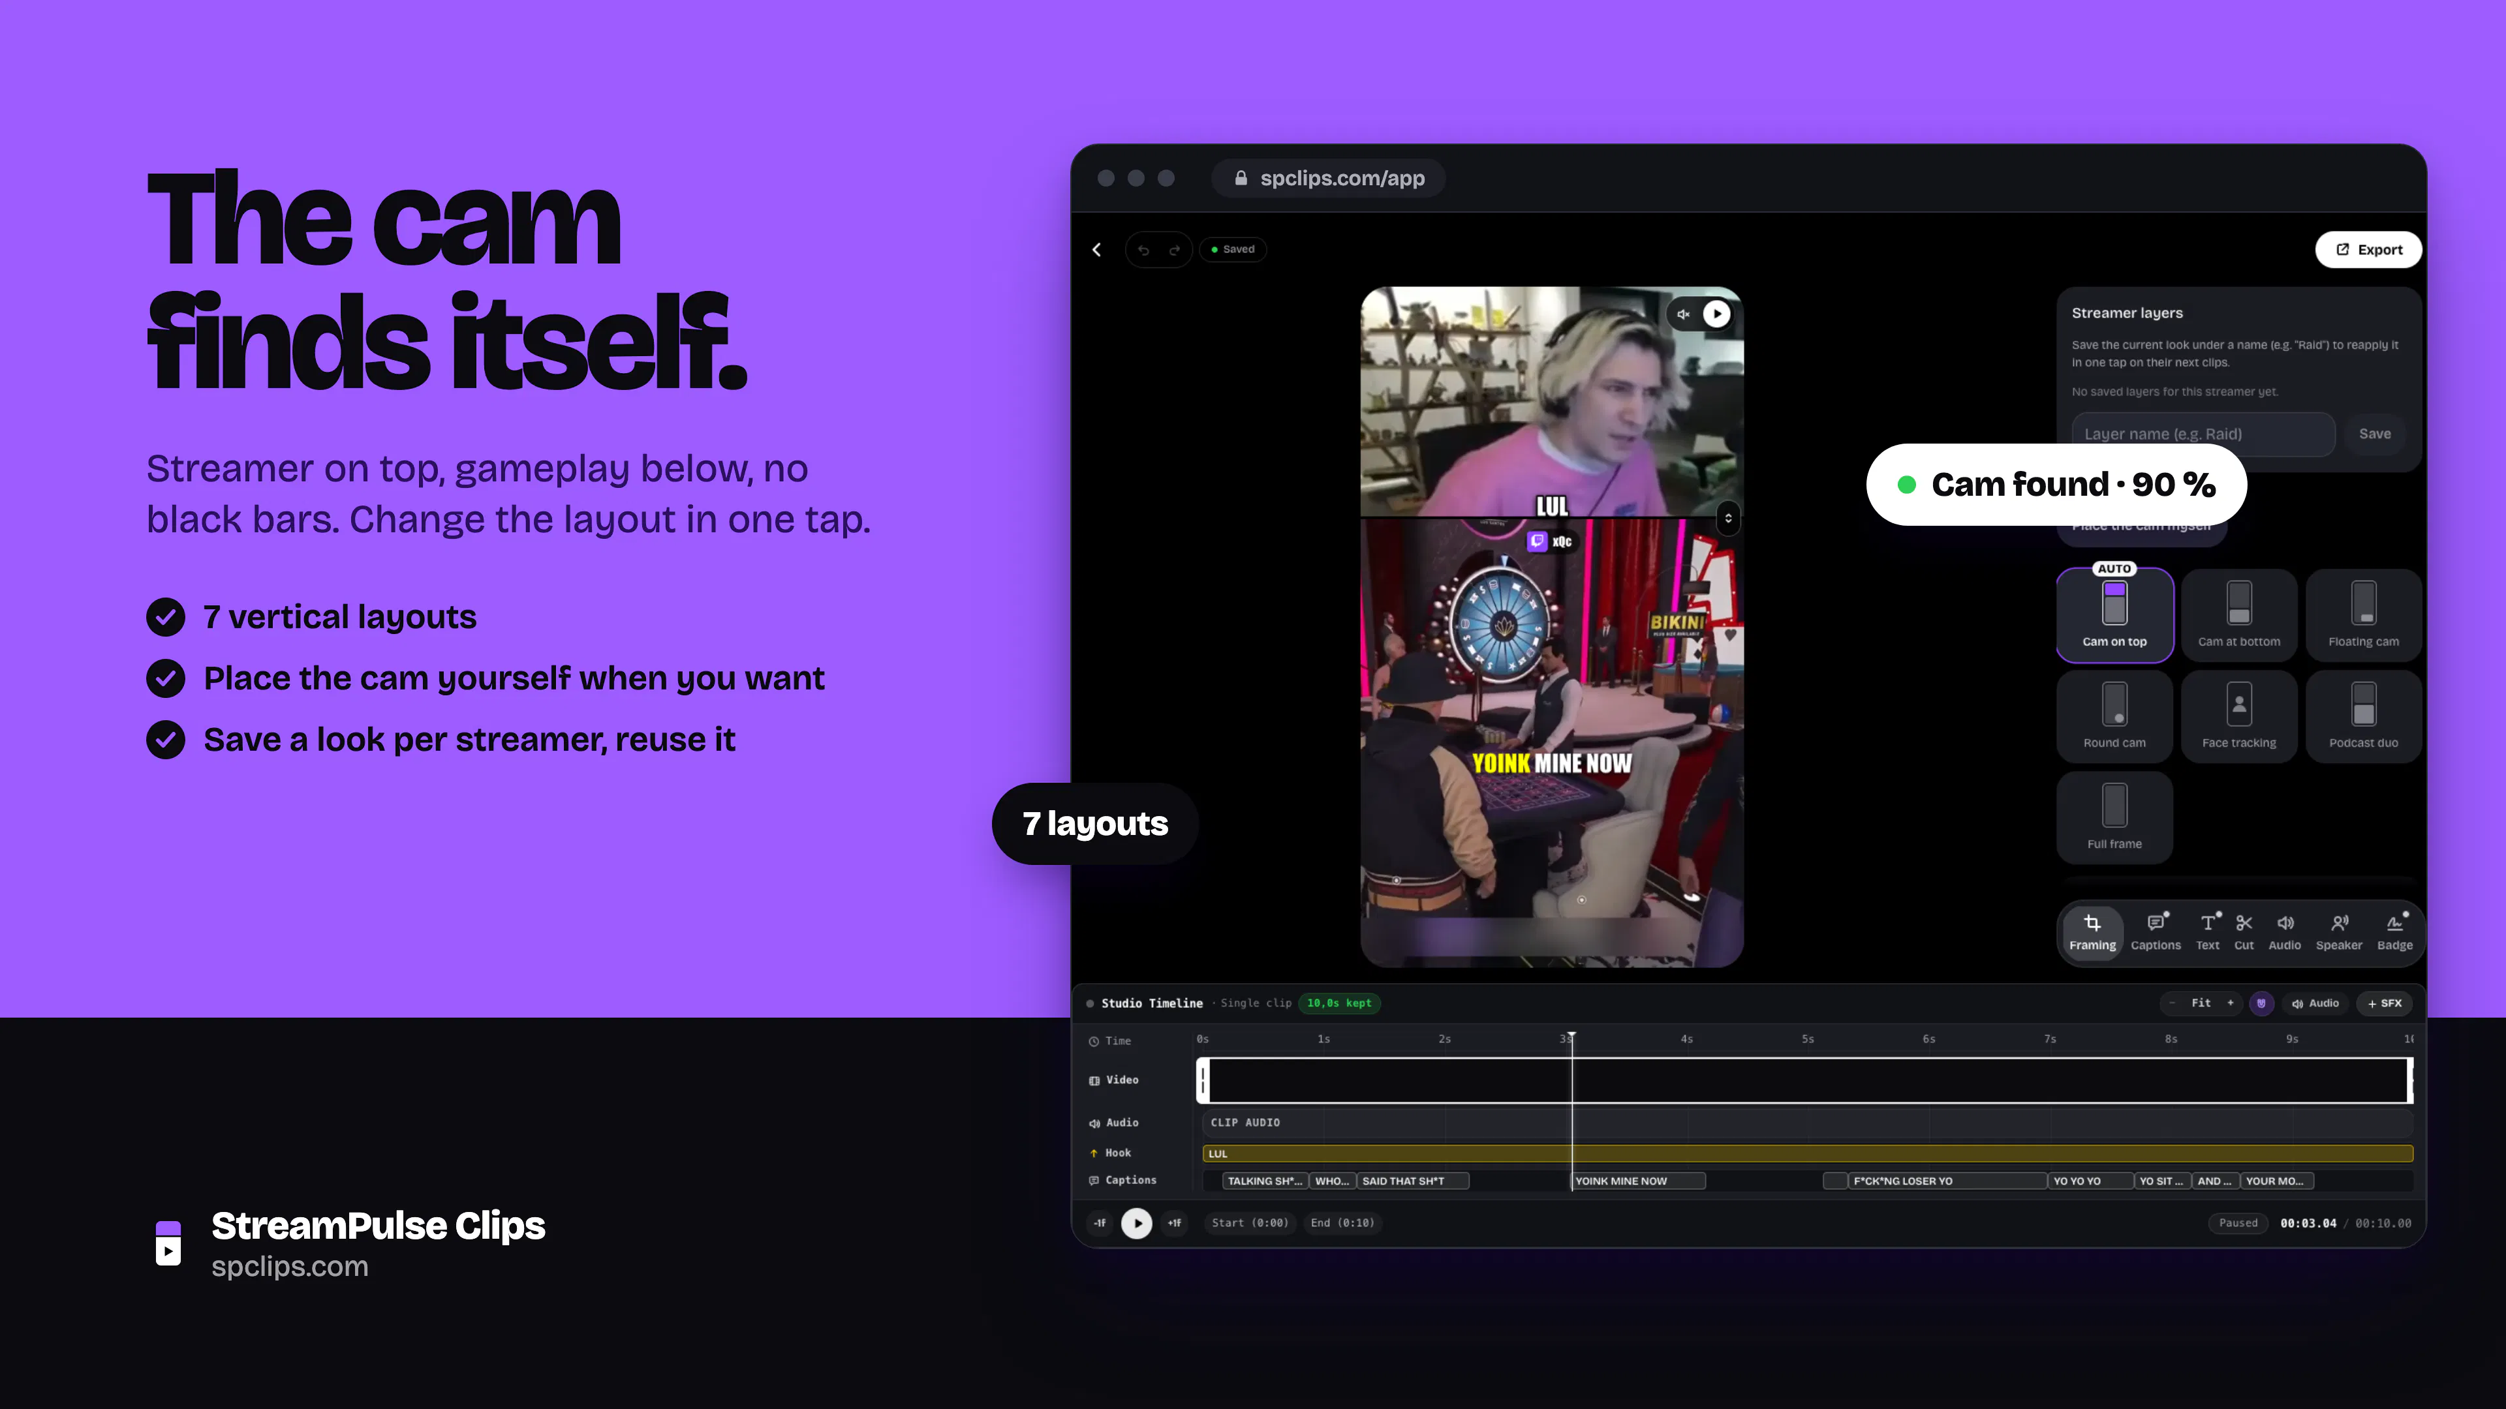This screenshot has width=2506, height=1409.
Task: Go back using the left chevron arrow
Action: (1096, 250)
